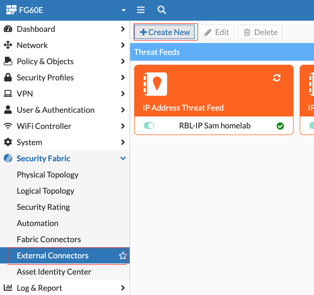
Task: Click the Create New button
Action: [165, 32]
